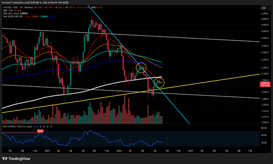The height and width of the screenshot is (164, 273).
Task: Click RSI axis label 80.00
Action: (x=264, y=128)
